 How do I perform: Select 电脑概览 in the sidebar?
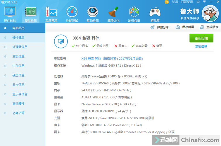pos(23,28)
